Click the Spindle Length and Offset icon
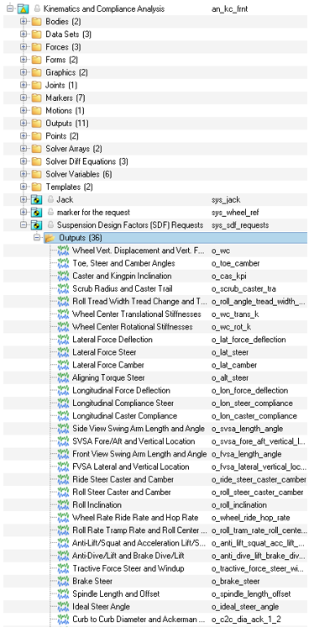This screenshot has width=309, height=633. tap(63, 593)
